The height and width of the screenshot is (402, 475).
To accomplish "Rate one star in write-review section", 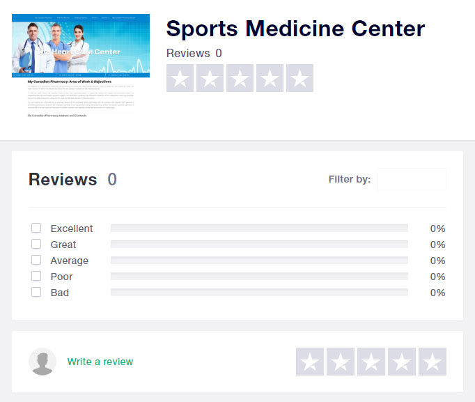I will point(310,362).
